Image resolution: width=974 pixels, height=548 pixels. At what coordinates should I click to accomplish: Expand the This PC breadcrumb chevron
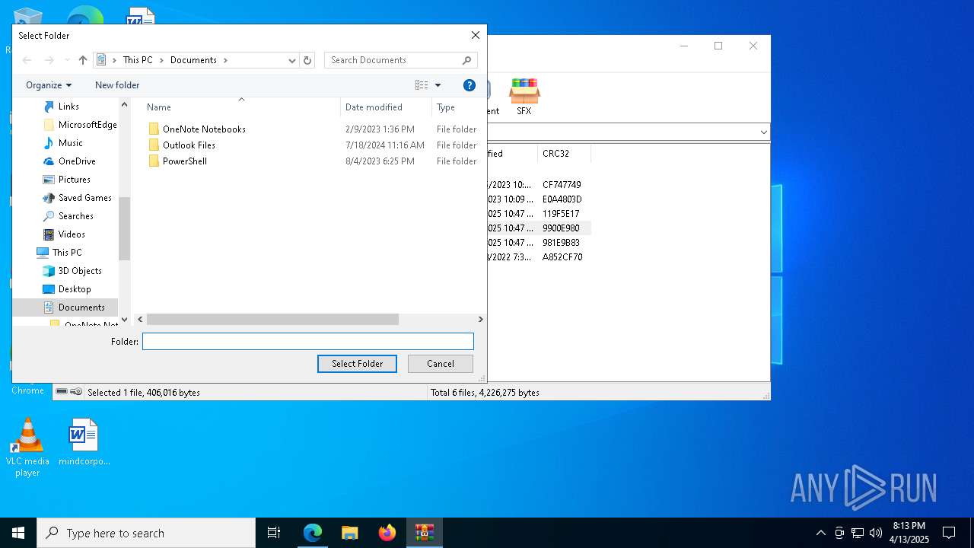pos(160,60)
